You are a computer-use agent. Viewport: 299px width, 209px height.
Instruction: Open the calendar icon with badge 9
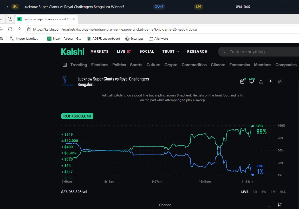242,81
